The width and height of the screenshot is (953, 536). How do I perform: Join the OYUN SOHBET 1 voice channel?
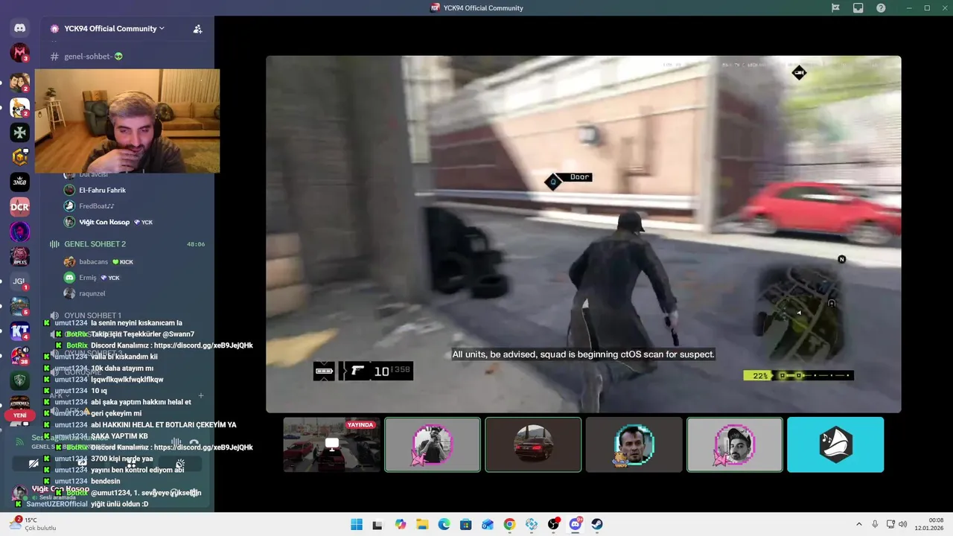point(92,316)
